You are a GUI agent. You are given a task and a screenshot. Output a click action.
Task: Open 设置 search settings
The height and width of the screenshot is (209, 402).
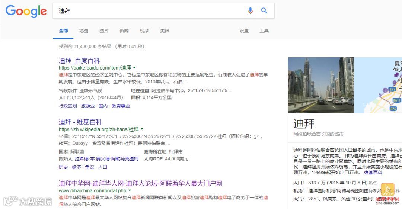pyautogui.click(x=244, y=31)
